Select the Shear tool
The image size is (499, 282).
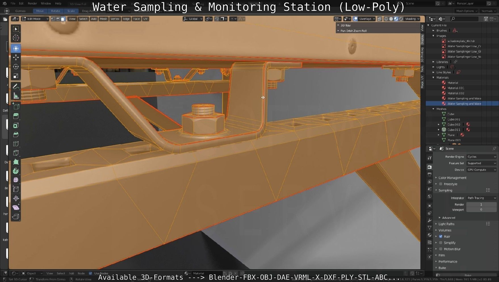coord(16,208)
